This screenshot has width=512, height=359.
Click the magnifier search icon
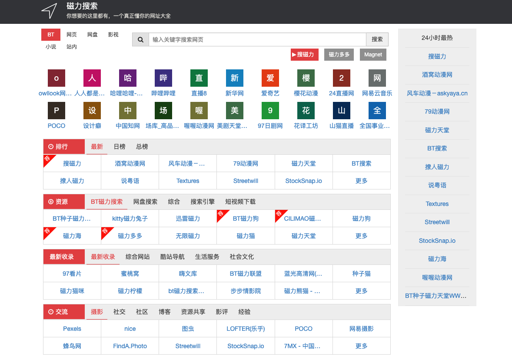140,39
